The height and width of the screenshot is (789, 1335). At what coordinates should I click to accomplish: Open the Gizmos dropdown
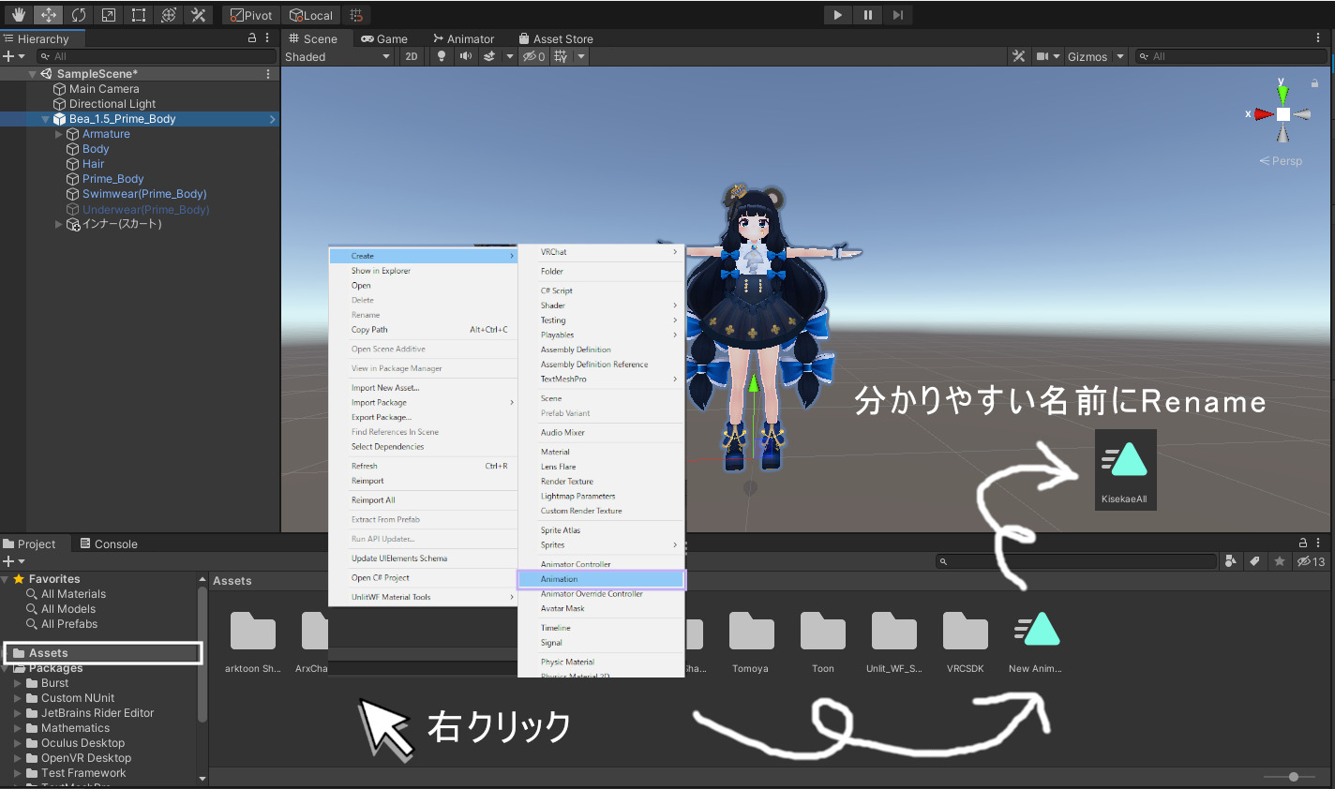[1095, 56]
